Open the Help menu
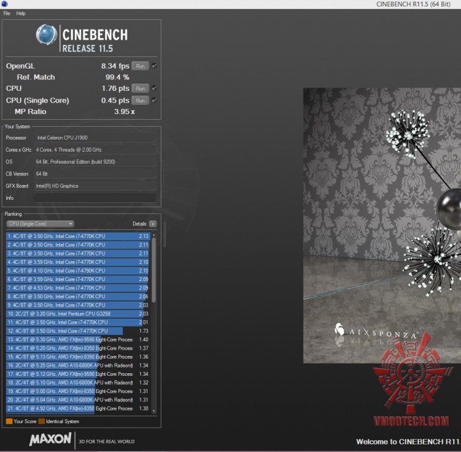 21,13
